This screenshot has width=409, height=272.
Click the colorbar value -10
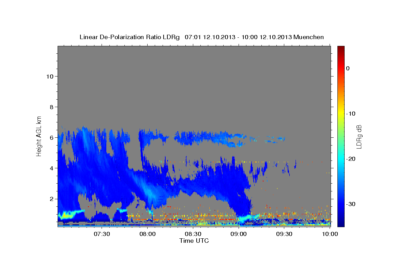coord(351,114)
